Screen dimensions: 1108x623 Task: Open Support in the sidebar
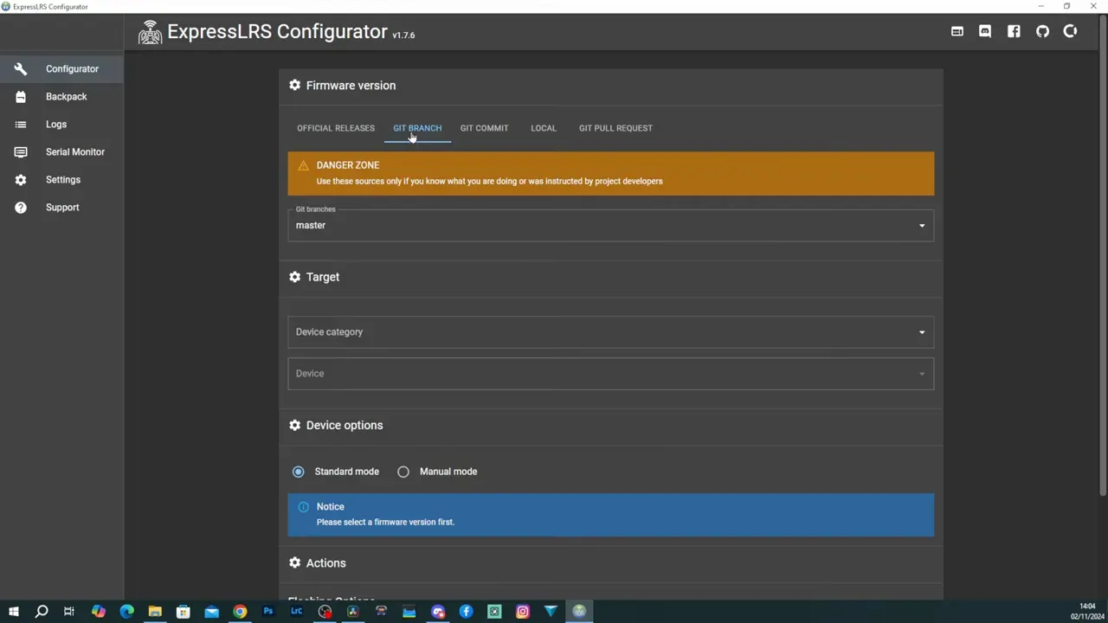61,207
